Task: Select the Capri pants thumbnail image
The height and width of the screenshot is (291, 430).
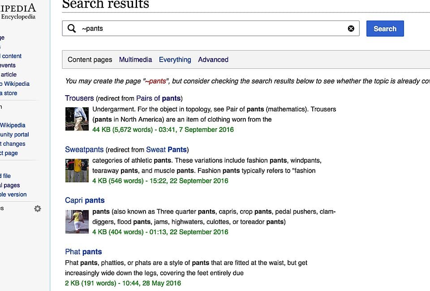Action: (77, 221)
